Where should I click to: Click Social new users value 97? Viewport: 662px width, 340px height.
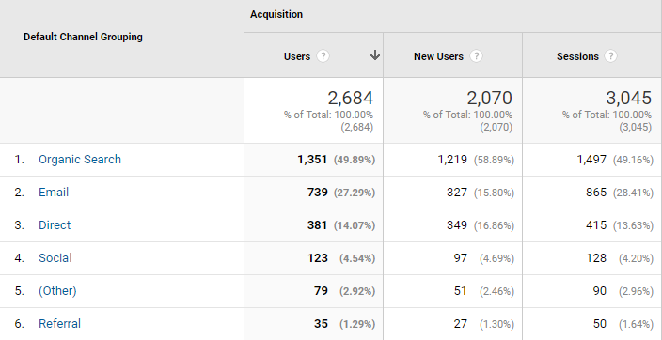tap(461, 258)
